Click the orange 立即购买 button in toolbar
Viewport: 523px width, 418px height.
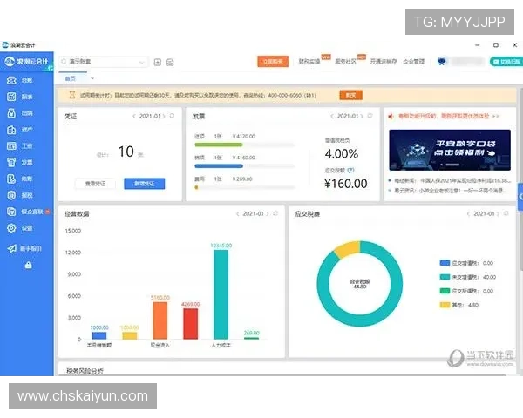[273, 62]
